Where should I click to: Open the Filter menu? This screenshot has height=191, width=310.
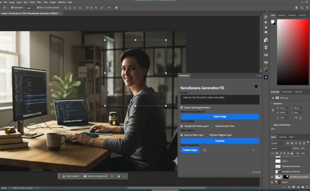tap(39, 2)
